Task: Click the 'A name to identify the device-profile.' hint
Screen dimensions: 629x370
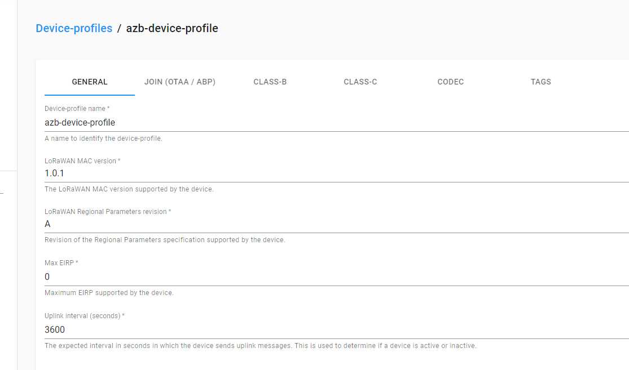Action: 103,139
